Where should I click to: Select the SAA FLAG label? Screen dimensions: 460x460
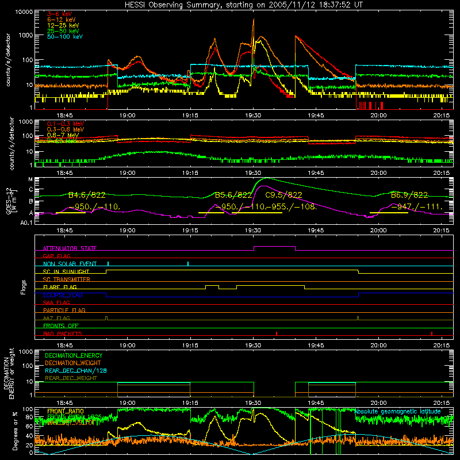(56, 302)
